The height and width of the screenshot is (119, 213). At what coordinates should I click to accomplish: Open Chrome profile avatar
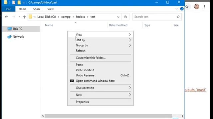196,7
